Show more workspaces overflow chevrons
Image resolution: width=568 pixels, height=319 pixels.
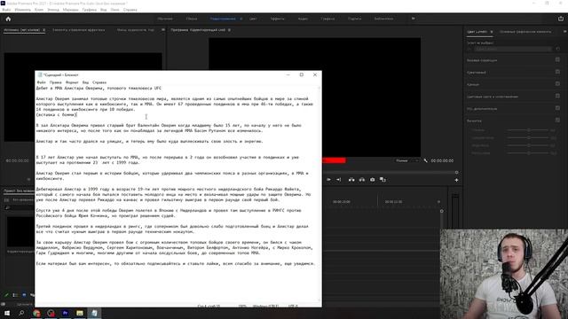tap(413, 19)
